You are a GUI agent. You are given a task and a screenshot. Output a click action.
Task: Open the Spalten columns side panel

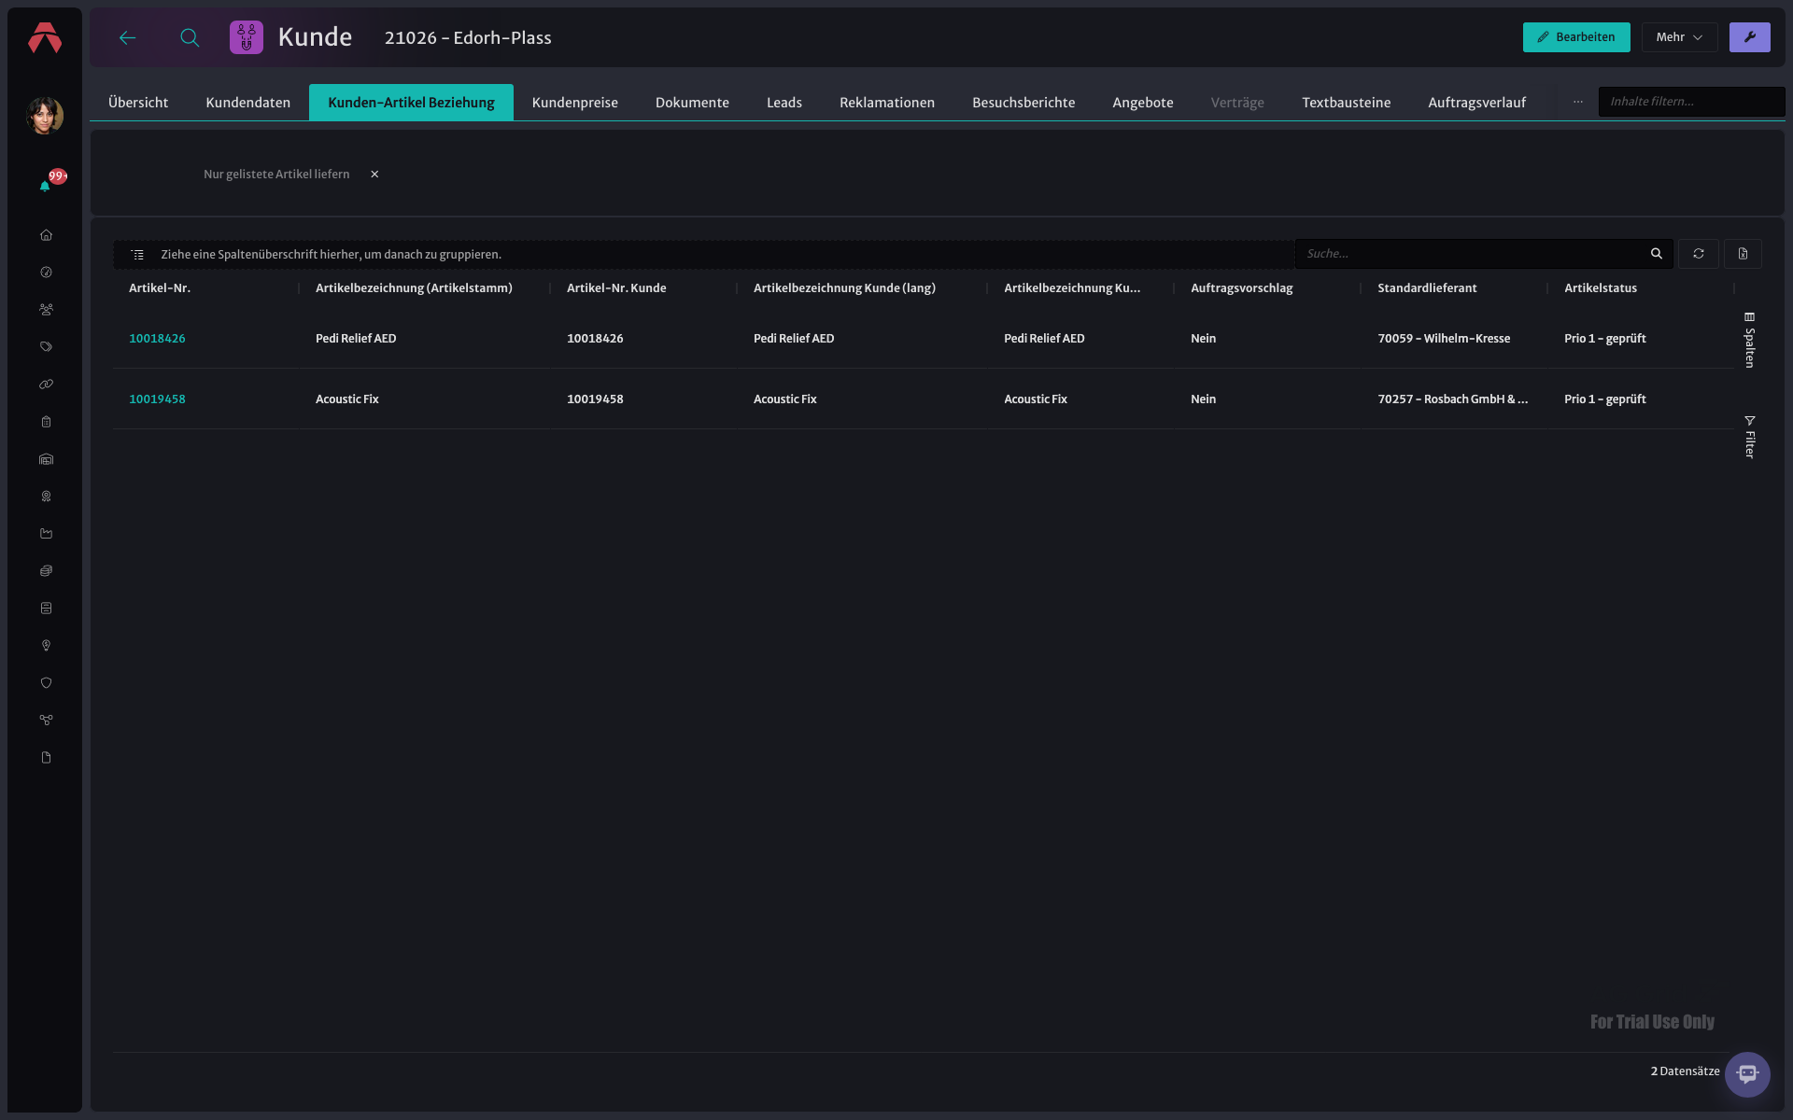point(1750,340)
